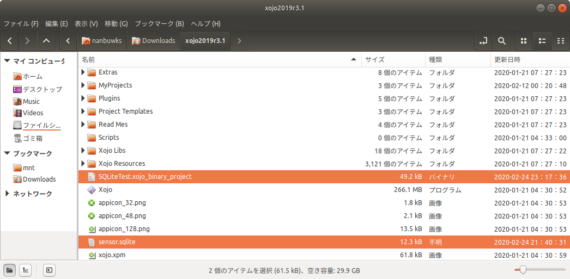Select the Xojo program icon
Screen dimensions: 570x279
point(92,190)
